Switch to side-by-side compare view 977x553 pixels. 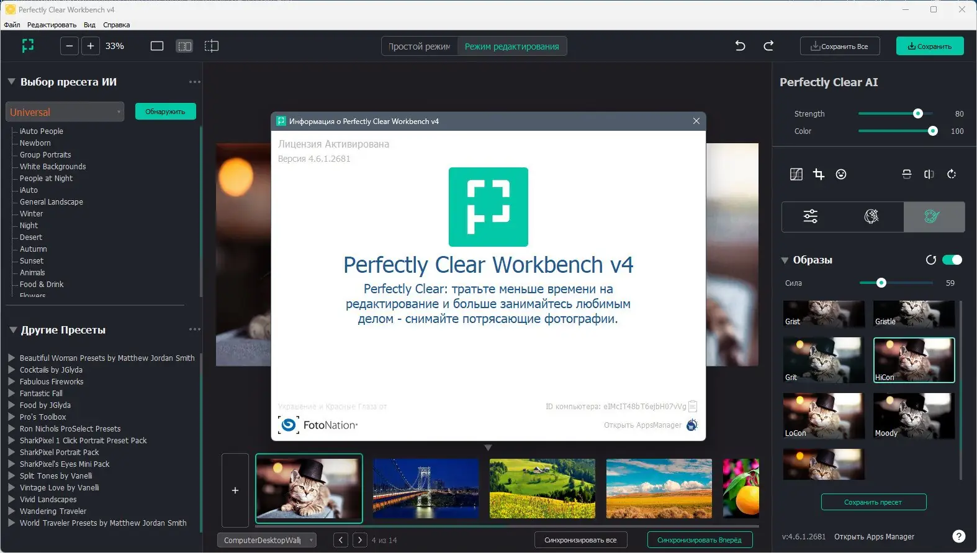184,46
